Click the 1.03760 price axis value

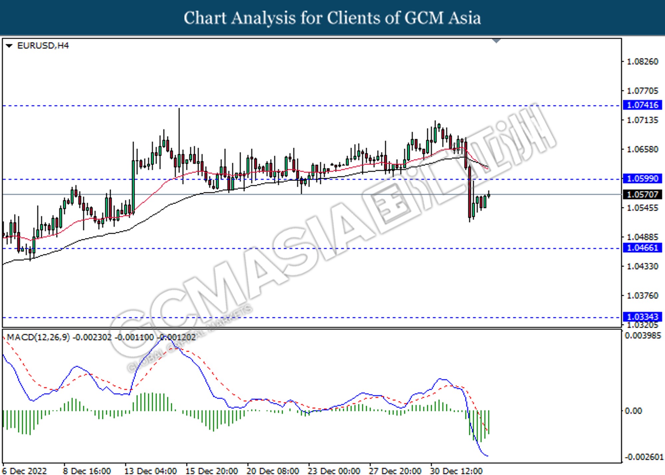(x=642, y=296)
